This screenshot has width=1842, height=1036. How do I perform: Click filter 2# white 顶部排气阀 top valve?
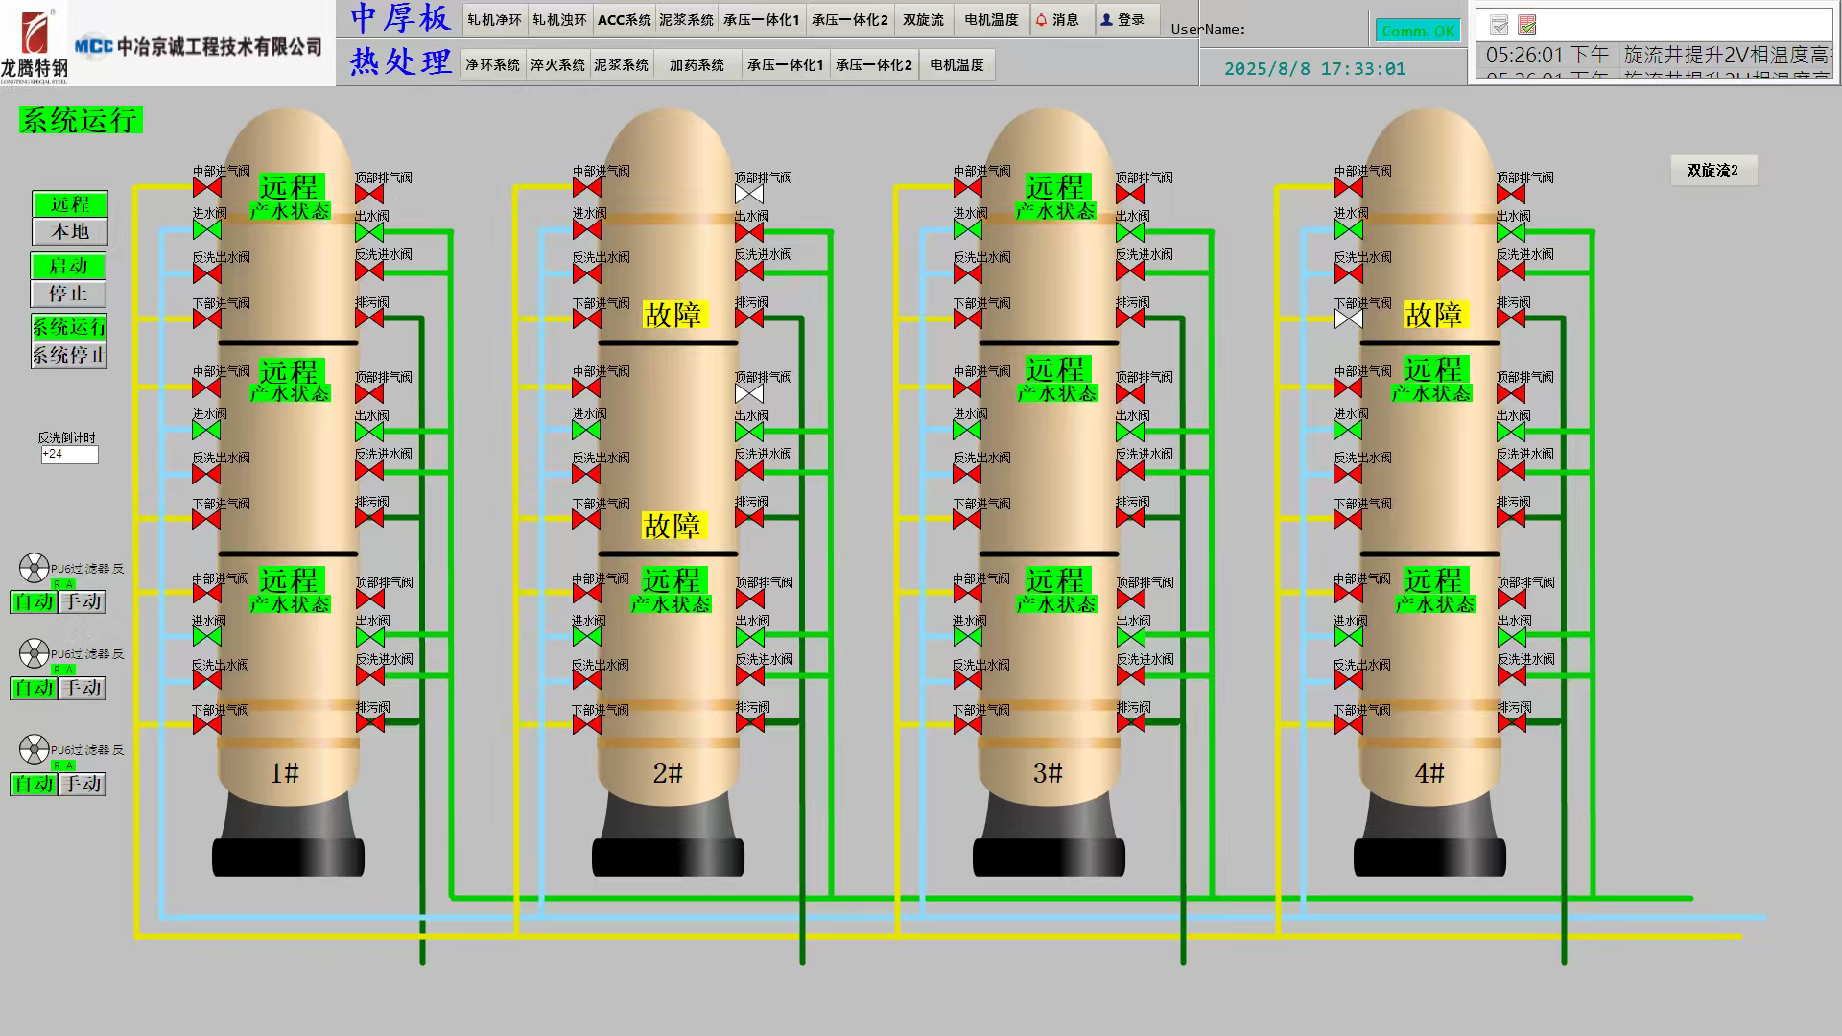point(749,194)
